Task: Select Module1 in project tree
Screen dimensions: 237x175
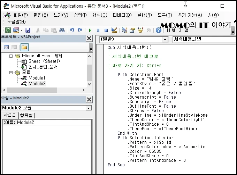Action: 37,78
